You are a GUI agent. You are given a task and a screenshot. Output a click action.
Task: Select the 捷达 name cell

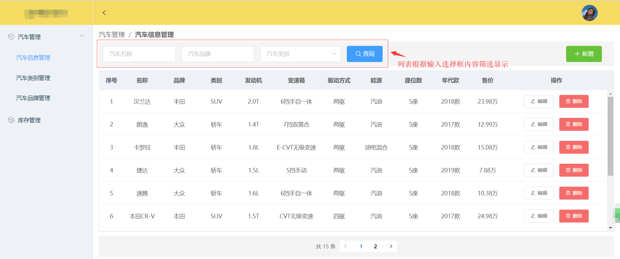(142, 171)
